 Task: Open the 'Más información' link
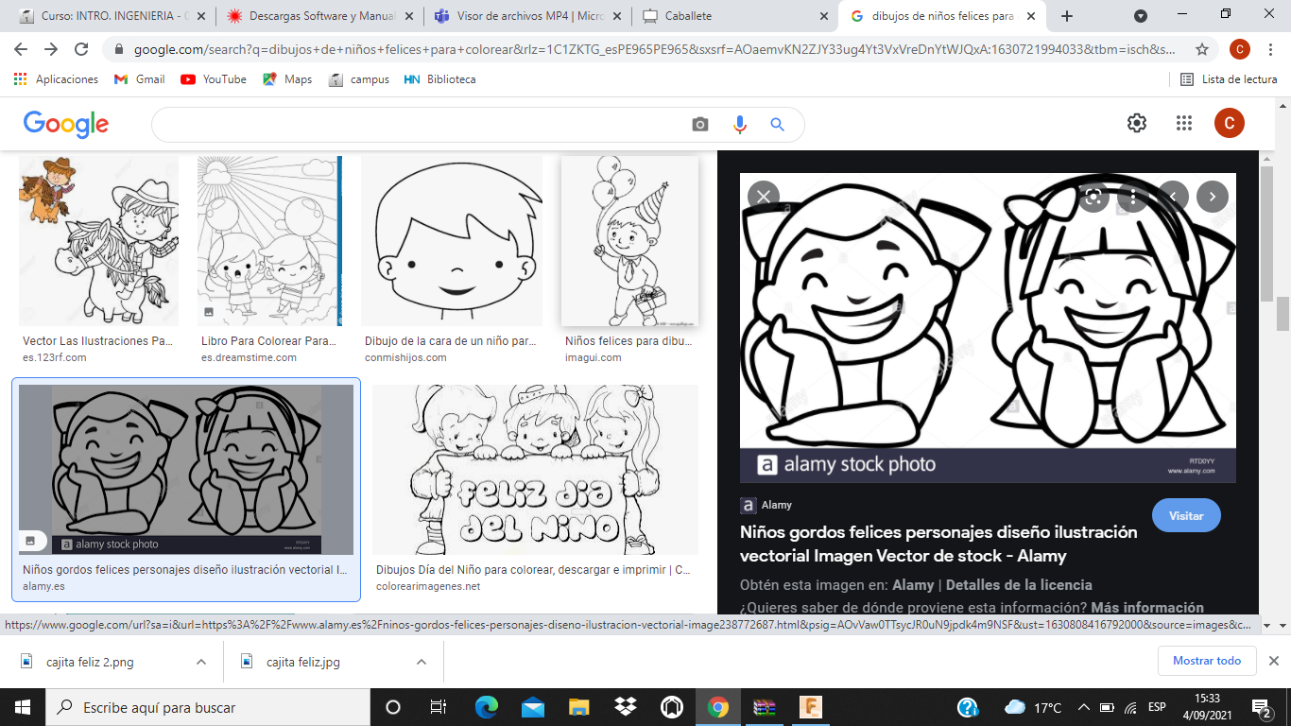click(x=1147, y=608)
